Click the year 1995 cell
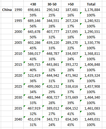The image size is (106, 129). coord(18,21)
